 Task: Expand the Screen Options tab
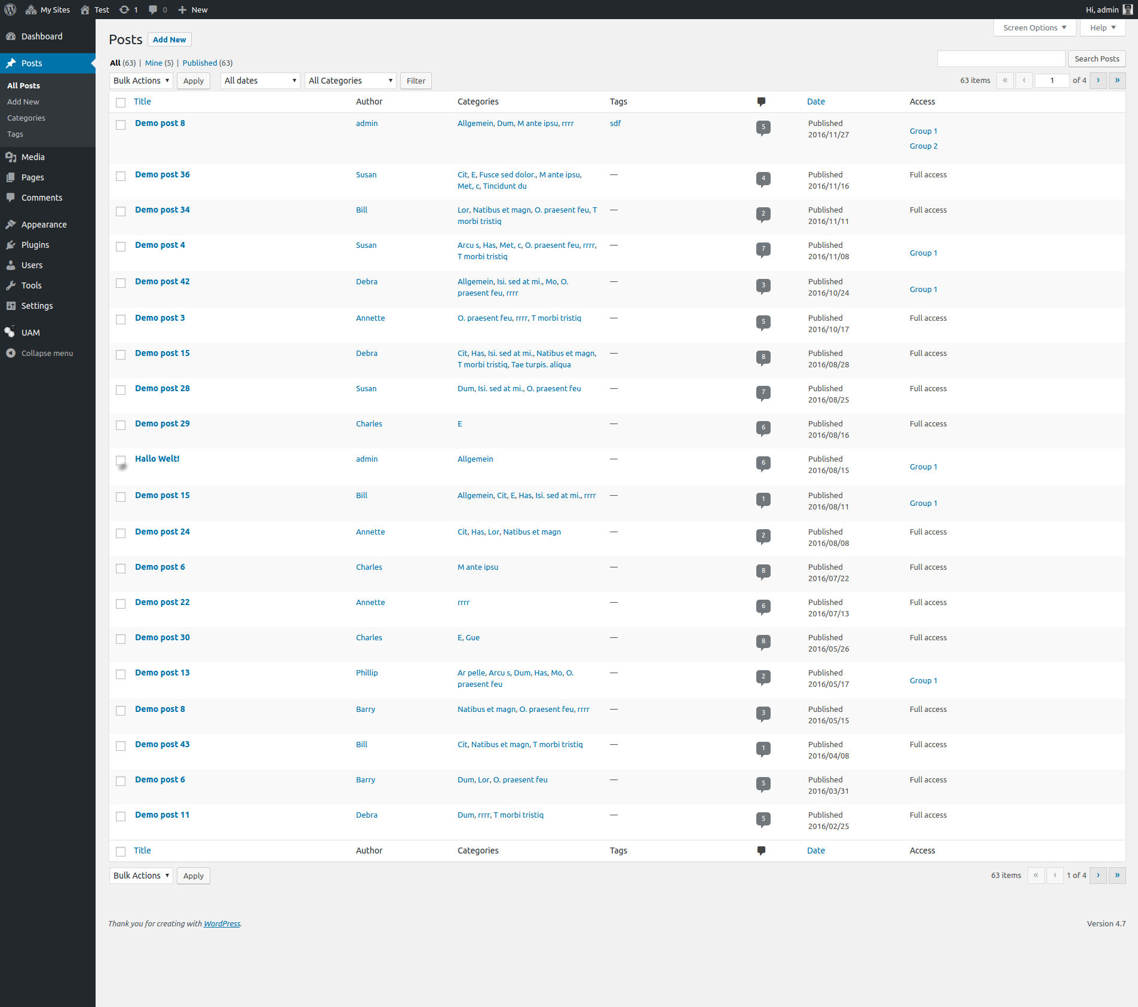[1034, 27]
